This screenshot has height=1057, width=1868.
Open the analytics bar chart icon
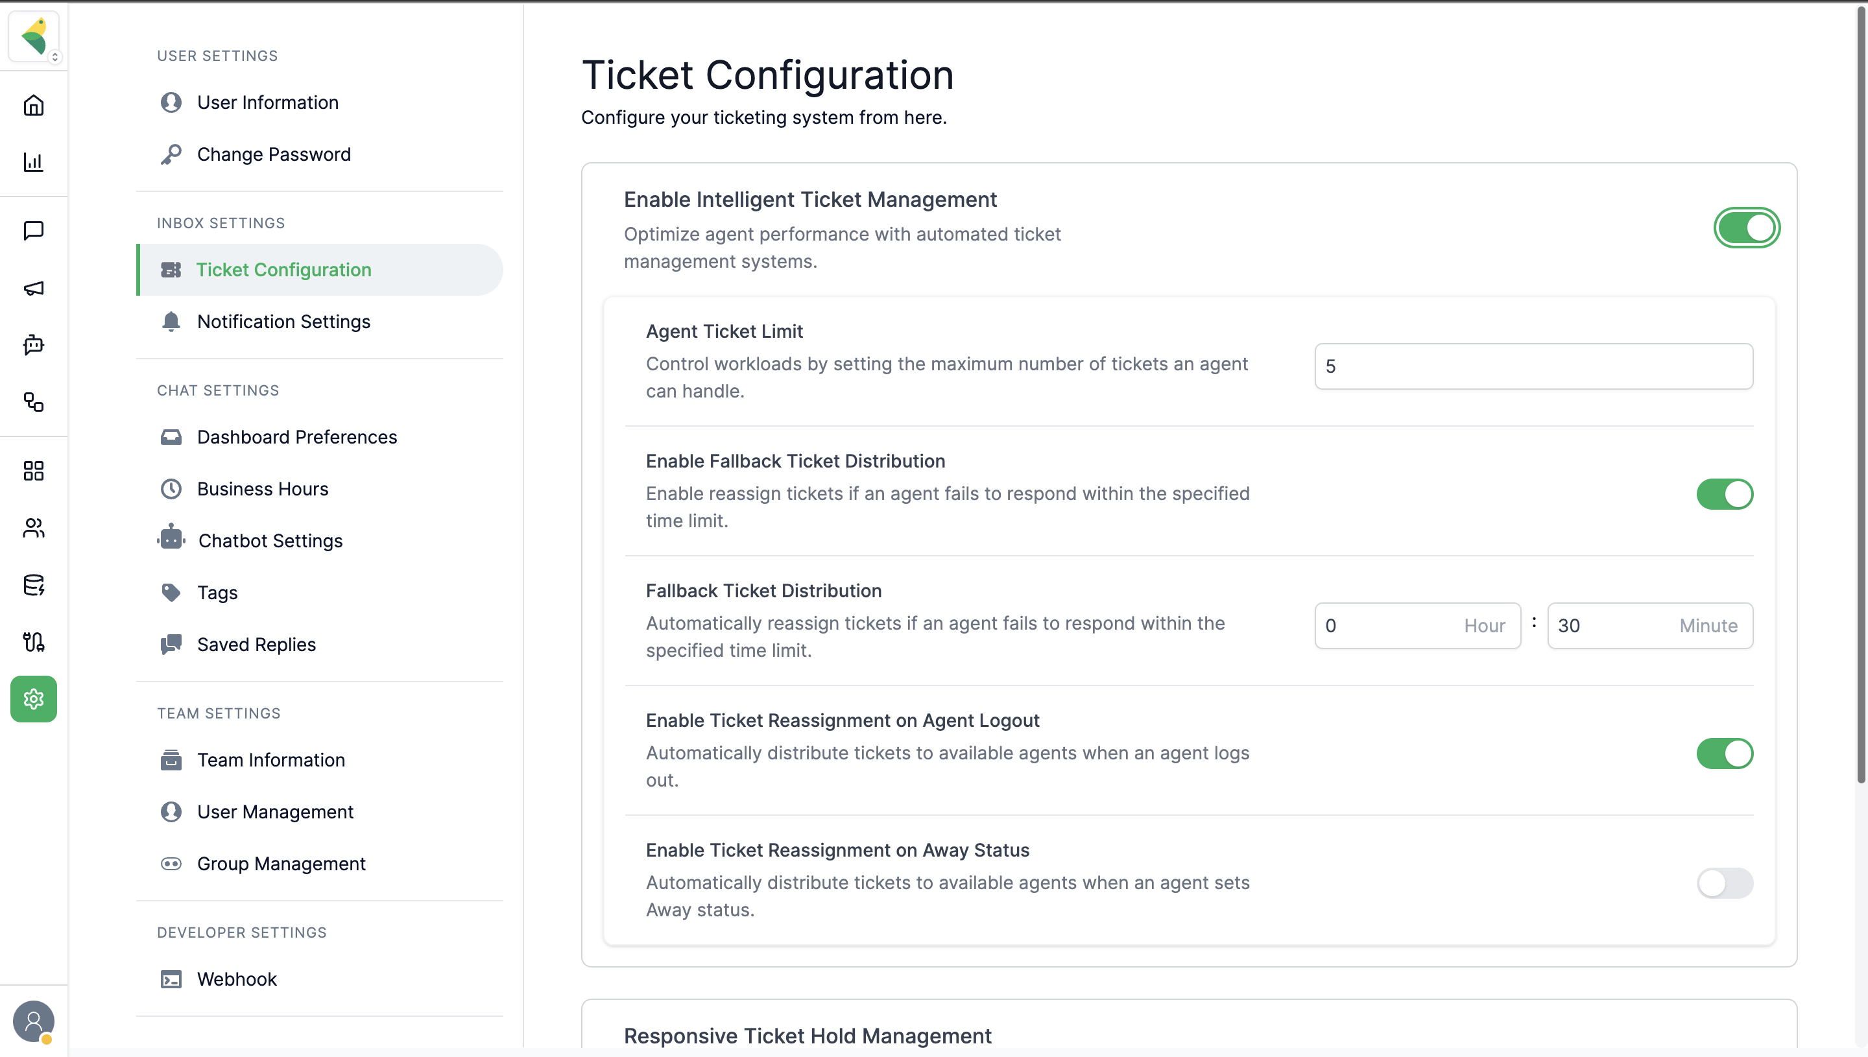pos(33,162)
